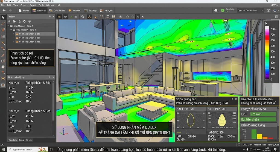Click the green Calculation OK status icon
Image resolution: width=280 pixels, height=152 pixels.
pos(223,10)
